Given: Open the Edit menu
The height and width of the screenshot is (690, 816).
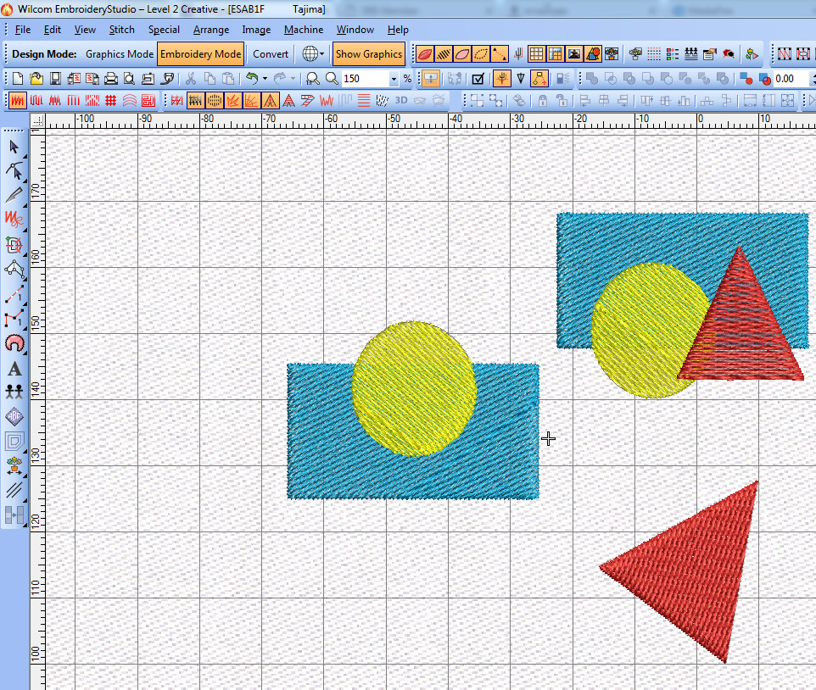Looking at the screenshot, I should [52, 30].
